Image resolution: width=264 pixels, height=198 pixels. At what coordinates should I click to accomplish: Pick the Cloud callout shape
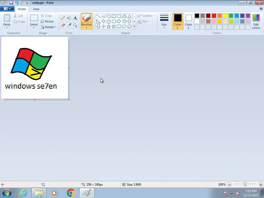[129, 27]
